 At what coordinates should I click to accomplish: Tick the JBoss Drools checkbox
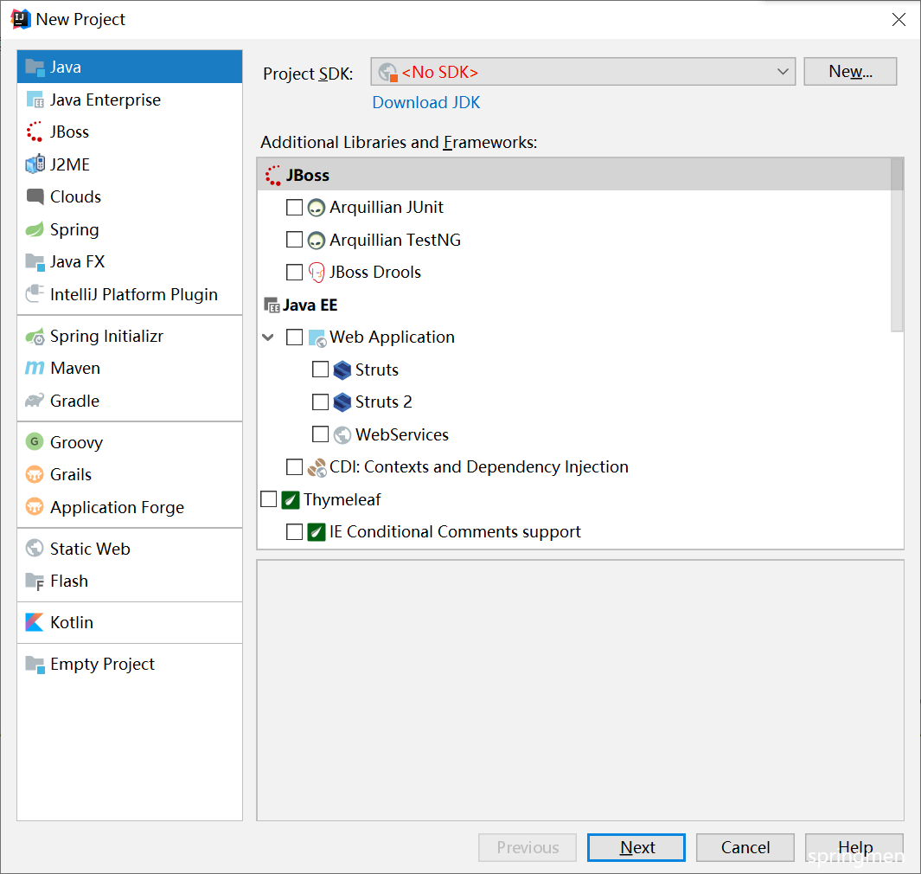294,272
